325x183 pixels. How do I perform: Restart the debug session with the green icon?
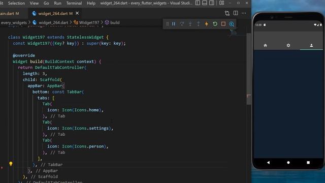(x=215, y=24)
